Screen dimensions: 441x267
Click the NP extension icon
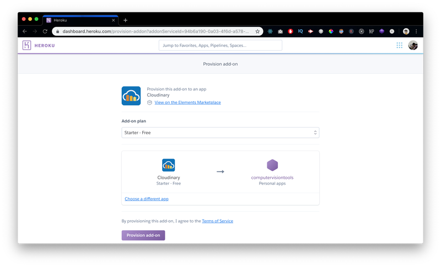pos(372,31)
